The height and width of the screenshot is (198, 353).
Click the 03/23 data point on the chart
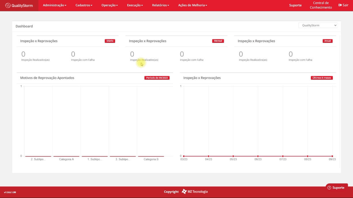click(184, 156)
